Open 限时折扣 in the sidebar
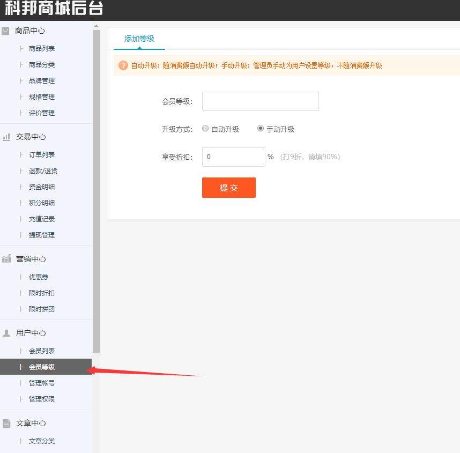Image resolution: width=460 pixels, height=453 pixels. (42, 293)
